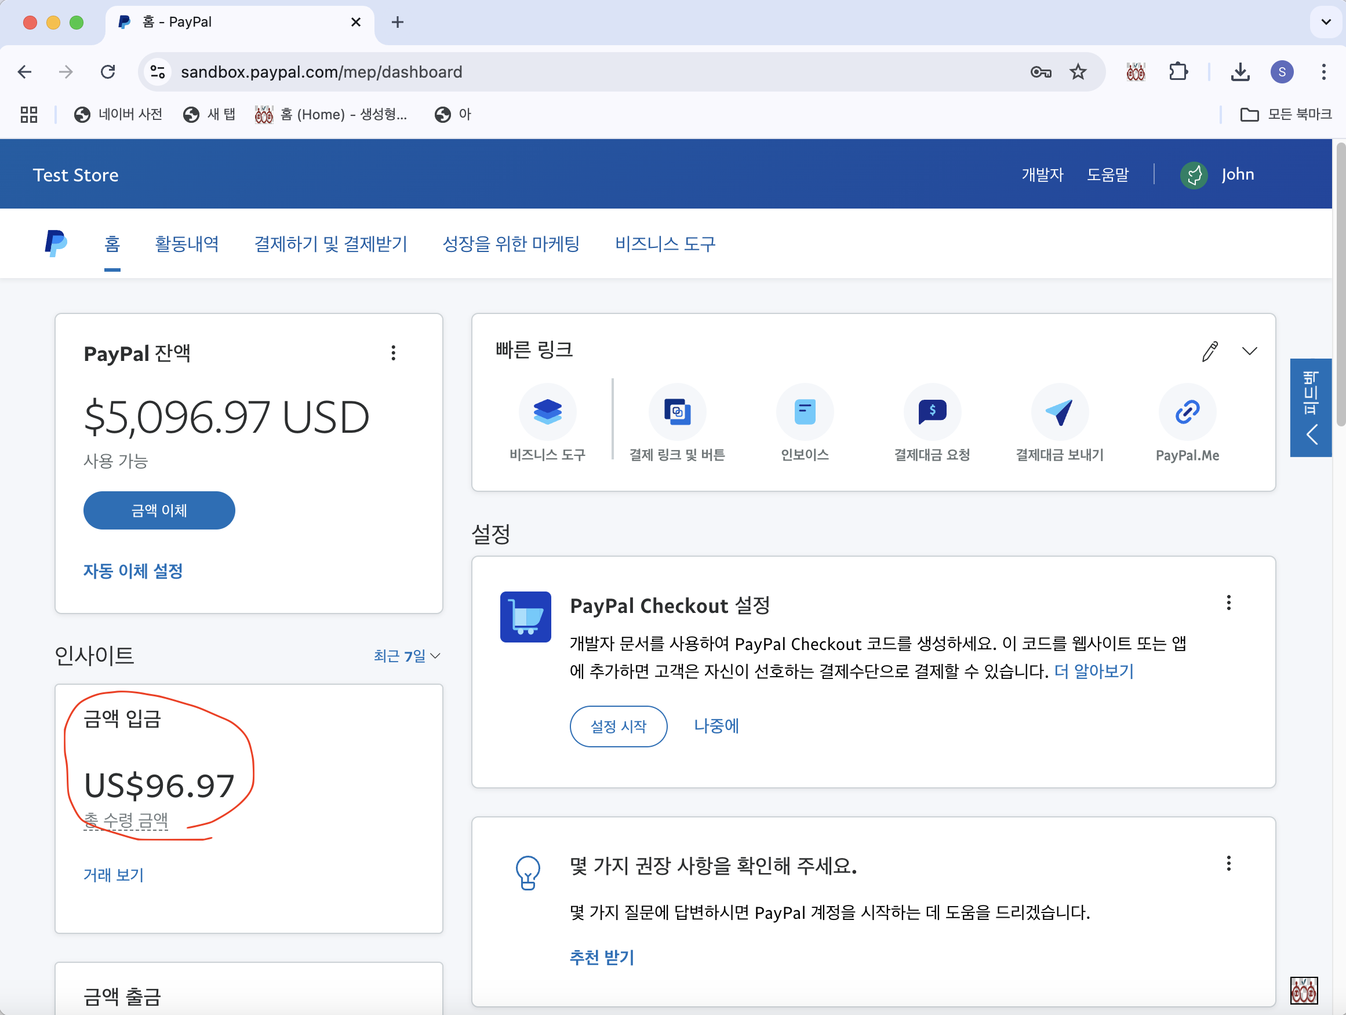The width and height of the screenshot is (1346, 1015).
Task: Open PayPal 잔액 card options menu
Action: coord(393,353)
